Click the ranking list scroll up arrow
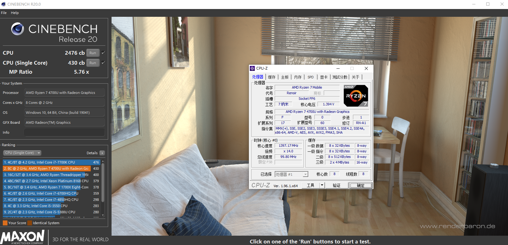The width and height of the screenshot is (508, 245). point(103,161)
